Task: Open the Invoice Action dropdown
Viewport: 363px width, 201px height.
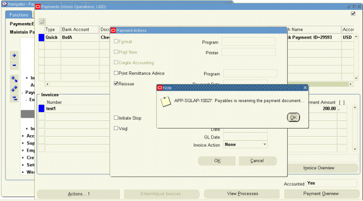Action: pyautogui.click(x=265, y=144)
